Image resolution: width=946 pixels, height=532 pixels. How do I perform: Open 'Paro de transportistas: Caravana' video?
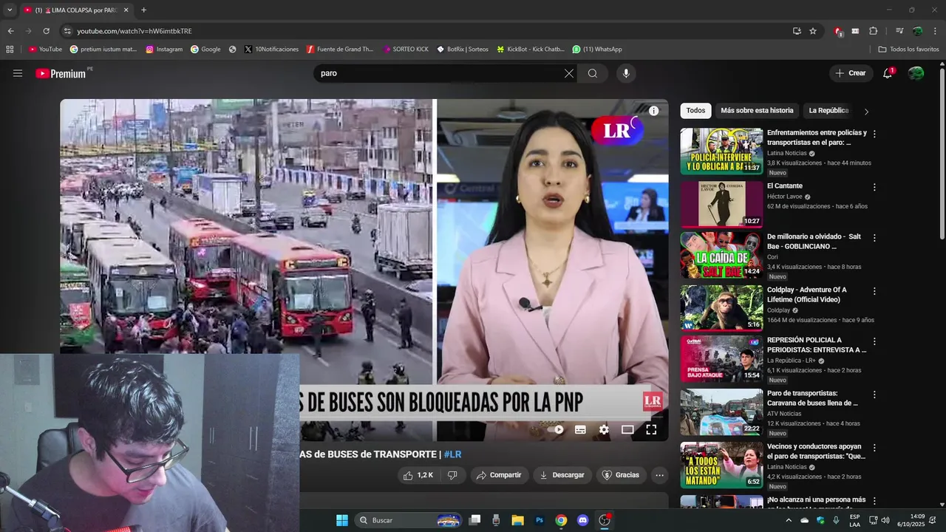(x=721, y=412)
